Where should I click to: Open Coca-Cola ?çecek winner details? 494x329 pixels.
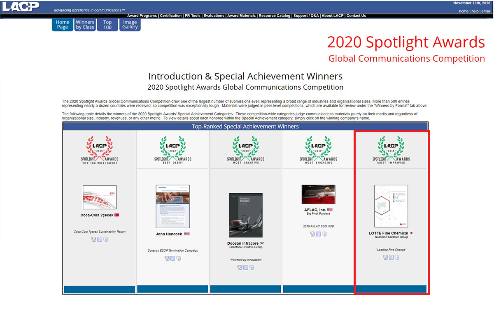point(97,215)
